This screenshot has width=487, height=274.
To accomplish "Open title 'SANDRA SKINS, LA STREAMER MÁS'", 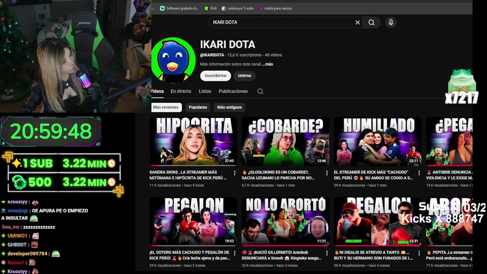I will (x=188, y=175).
